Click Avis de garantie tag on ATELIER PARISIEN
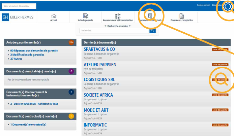 220,65
